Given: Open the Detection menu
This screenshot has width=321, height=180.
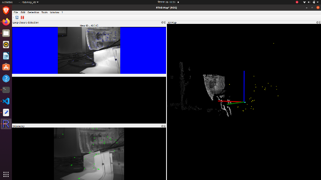Looking at the screenshot, I should point(33,12).
